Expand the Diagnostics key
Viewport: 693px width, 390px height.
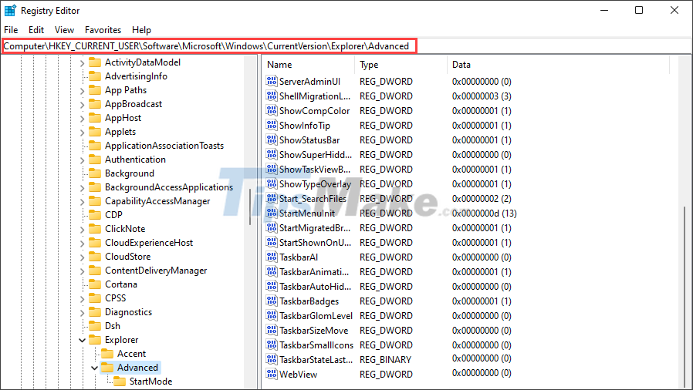(x=83, y=313)
